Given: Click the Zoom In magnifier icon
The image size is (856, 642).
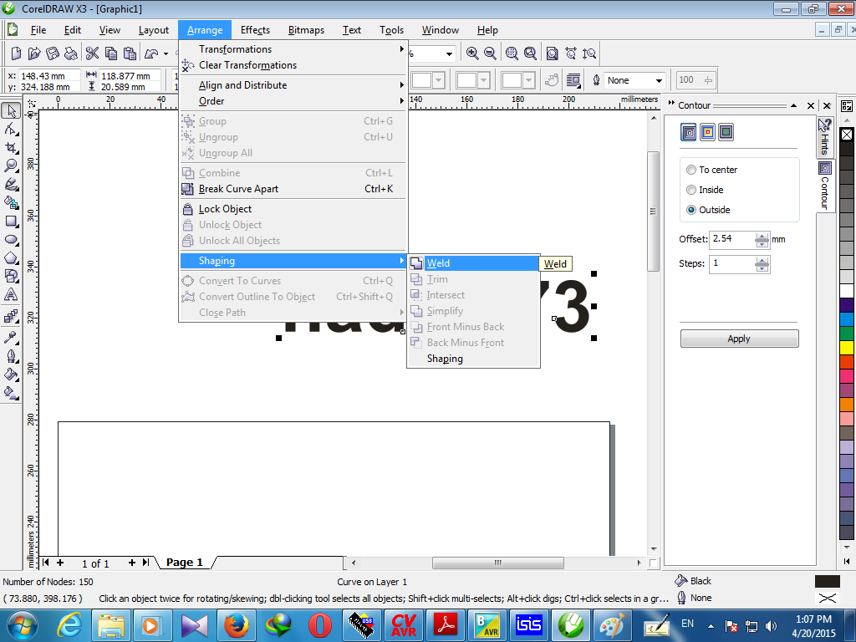Looking at the screenshot, I should click(x=472, y=53).
